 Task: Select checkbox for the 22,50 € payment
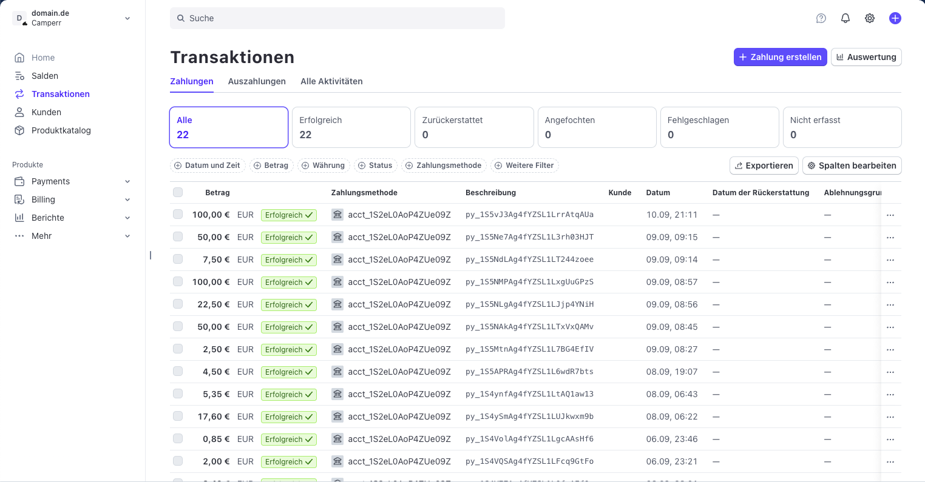coord(178,304)
